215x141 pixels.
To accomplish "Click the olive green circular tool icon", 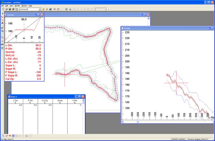I will coord(2,28).
